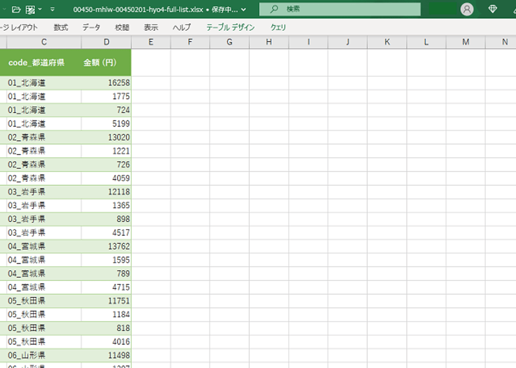Select the cell containing 1184

click(106, 315)
